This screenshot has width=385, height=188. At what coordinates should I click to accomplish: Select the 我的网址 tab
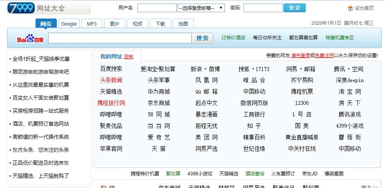point(111,57)
